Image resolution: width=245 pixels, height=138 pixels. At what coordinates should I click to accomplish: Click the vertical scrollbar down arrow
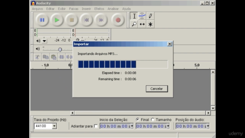[x=213, y=108]
